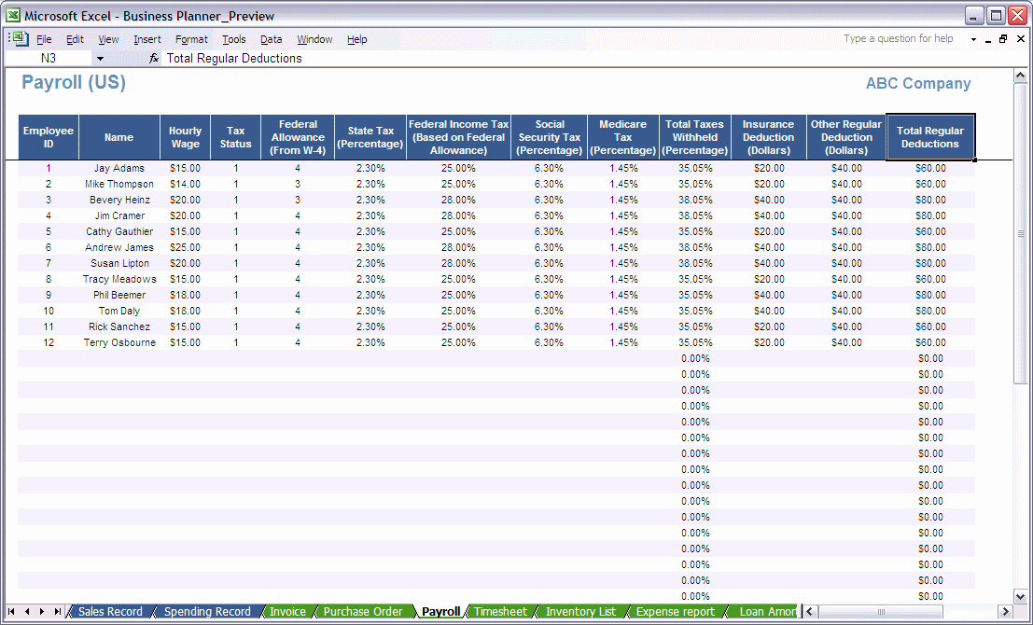Viewport: 1033px width, 625px height.
Task: Open the Data menu
Action: 271,39
